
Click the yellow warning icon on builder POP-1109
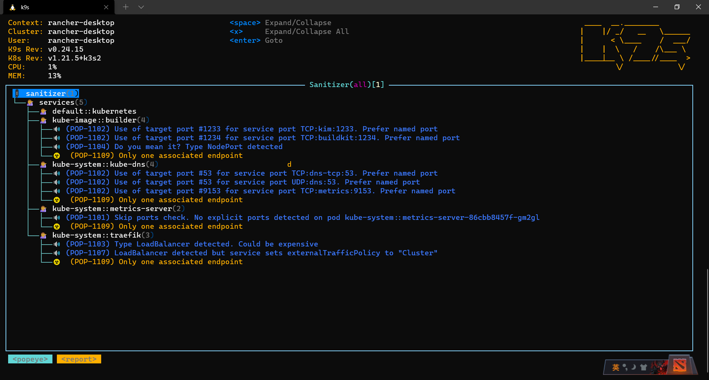point(56,156)
